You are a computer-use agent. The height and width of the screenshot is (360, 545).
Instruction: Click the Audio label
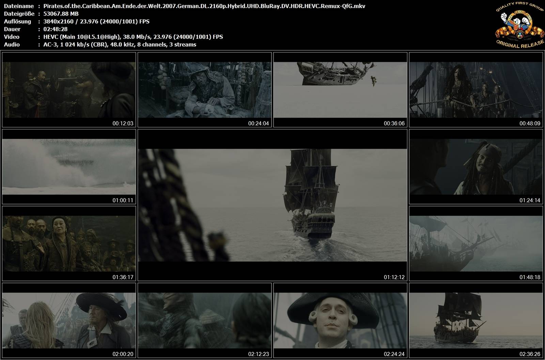[12, 45]
